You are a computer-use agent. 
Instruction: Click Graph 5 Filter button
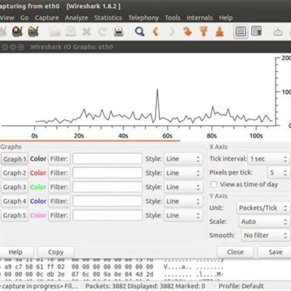pos(59,215)
